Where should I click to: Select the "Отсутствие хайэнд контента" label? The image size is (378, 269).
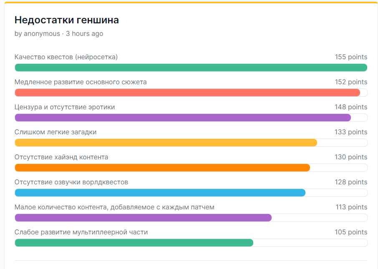point(61,157)
